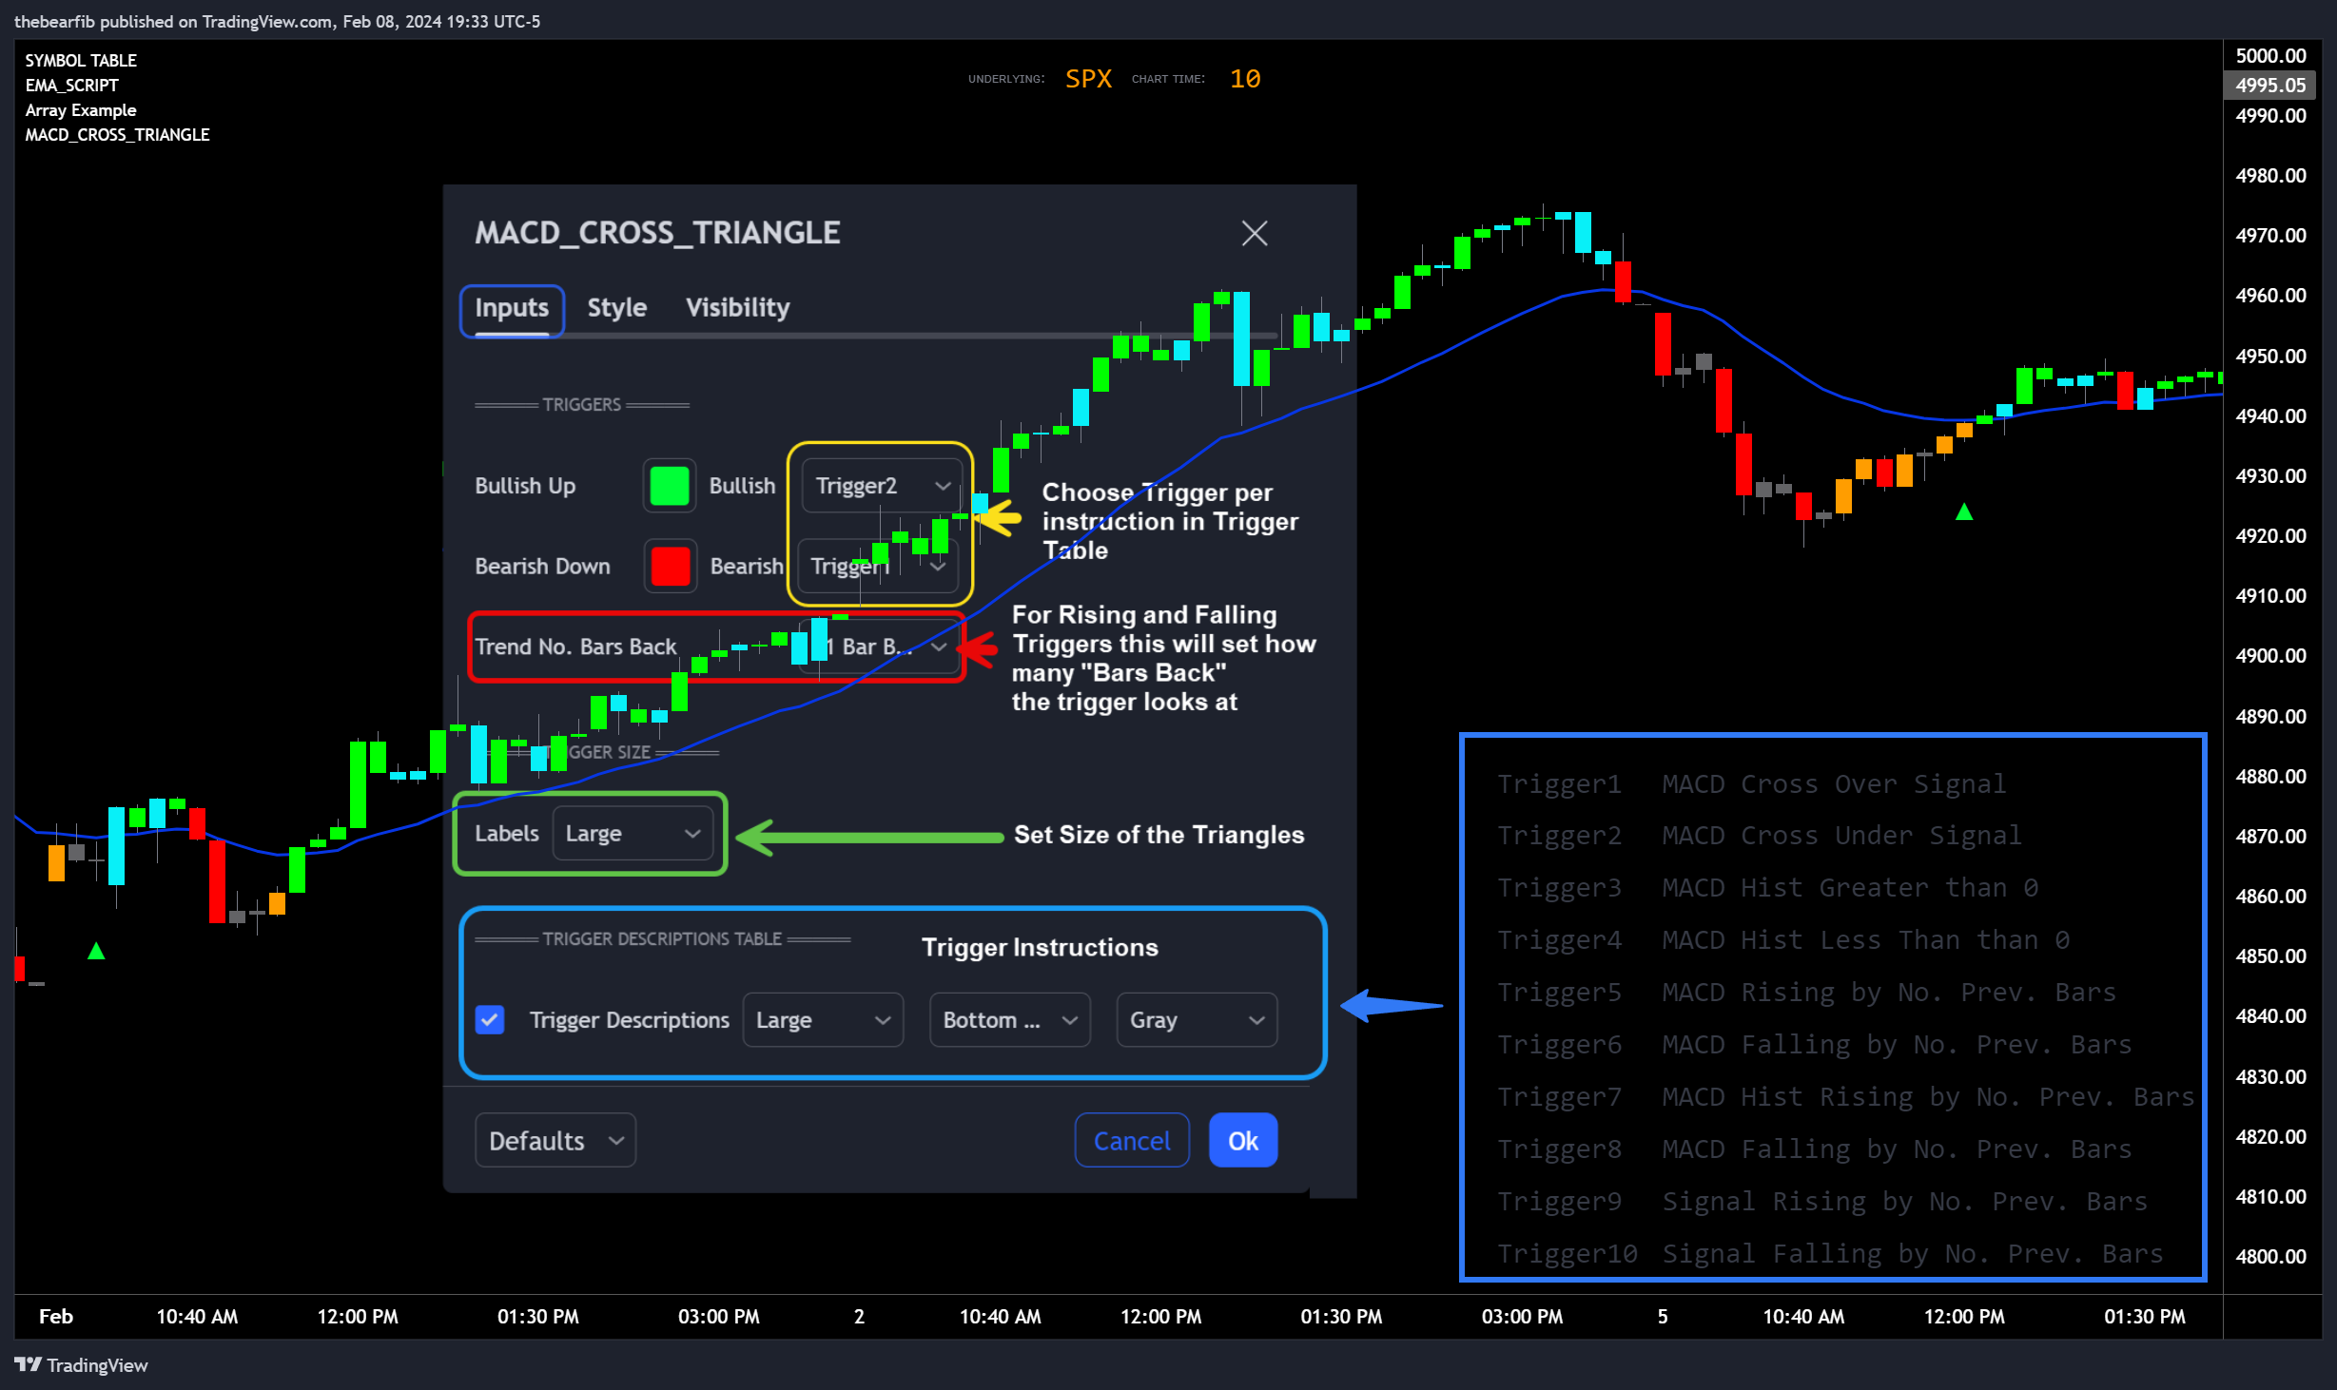Pick the red Bearish color swatch
This screenshot has height=1390, width=2337.
(670, 566)
